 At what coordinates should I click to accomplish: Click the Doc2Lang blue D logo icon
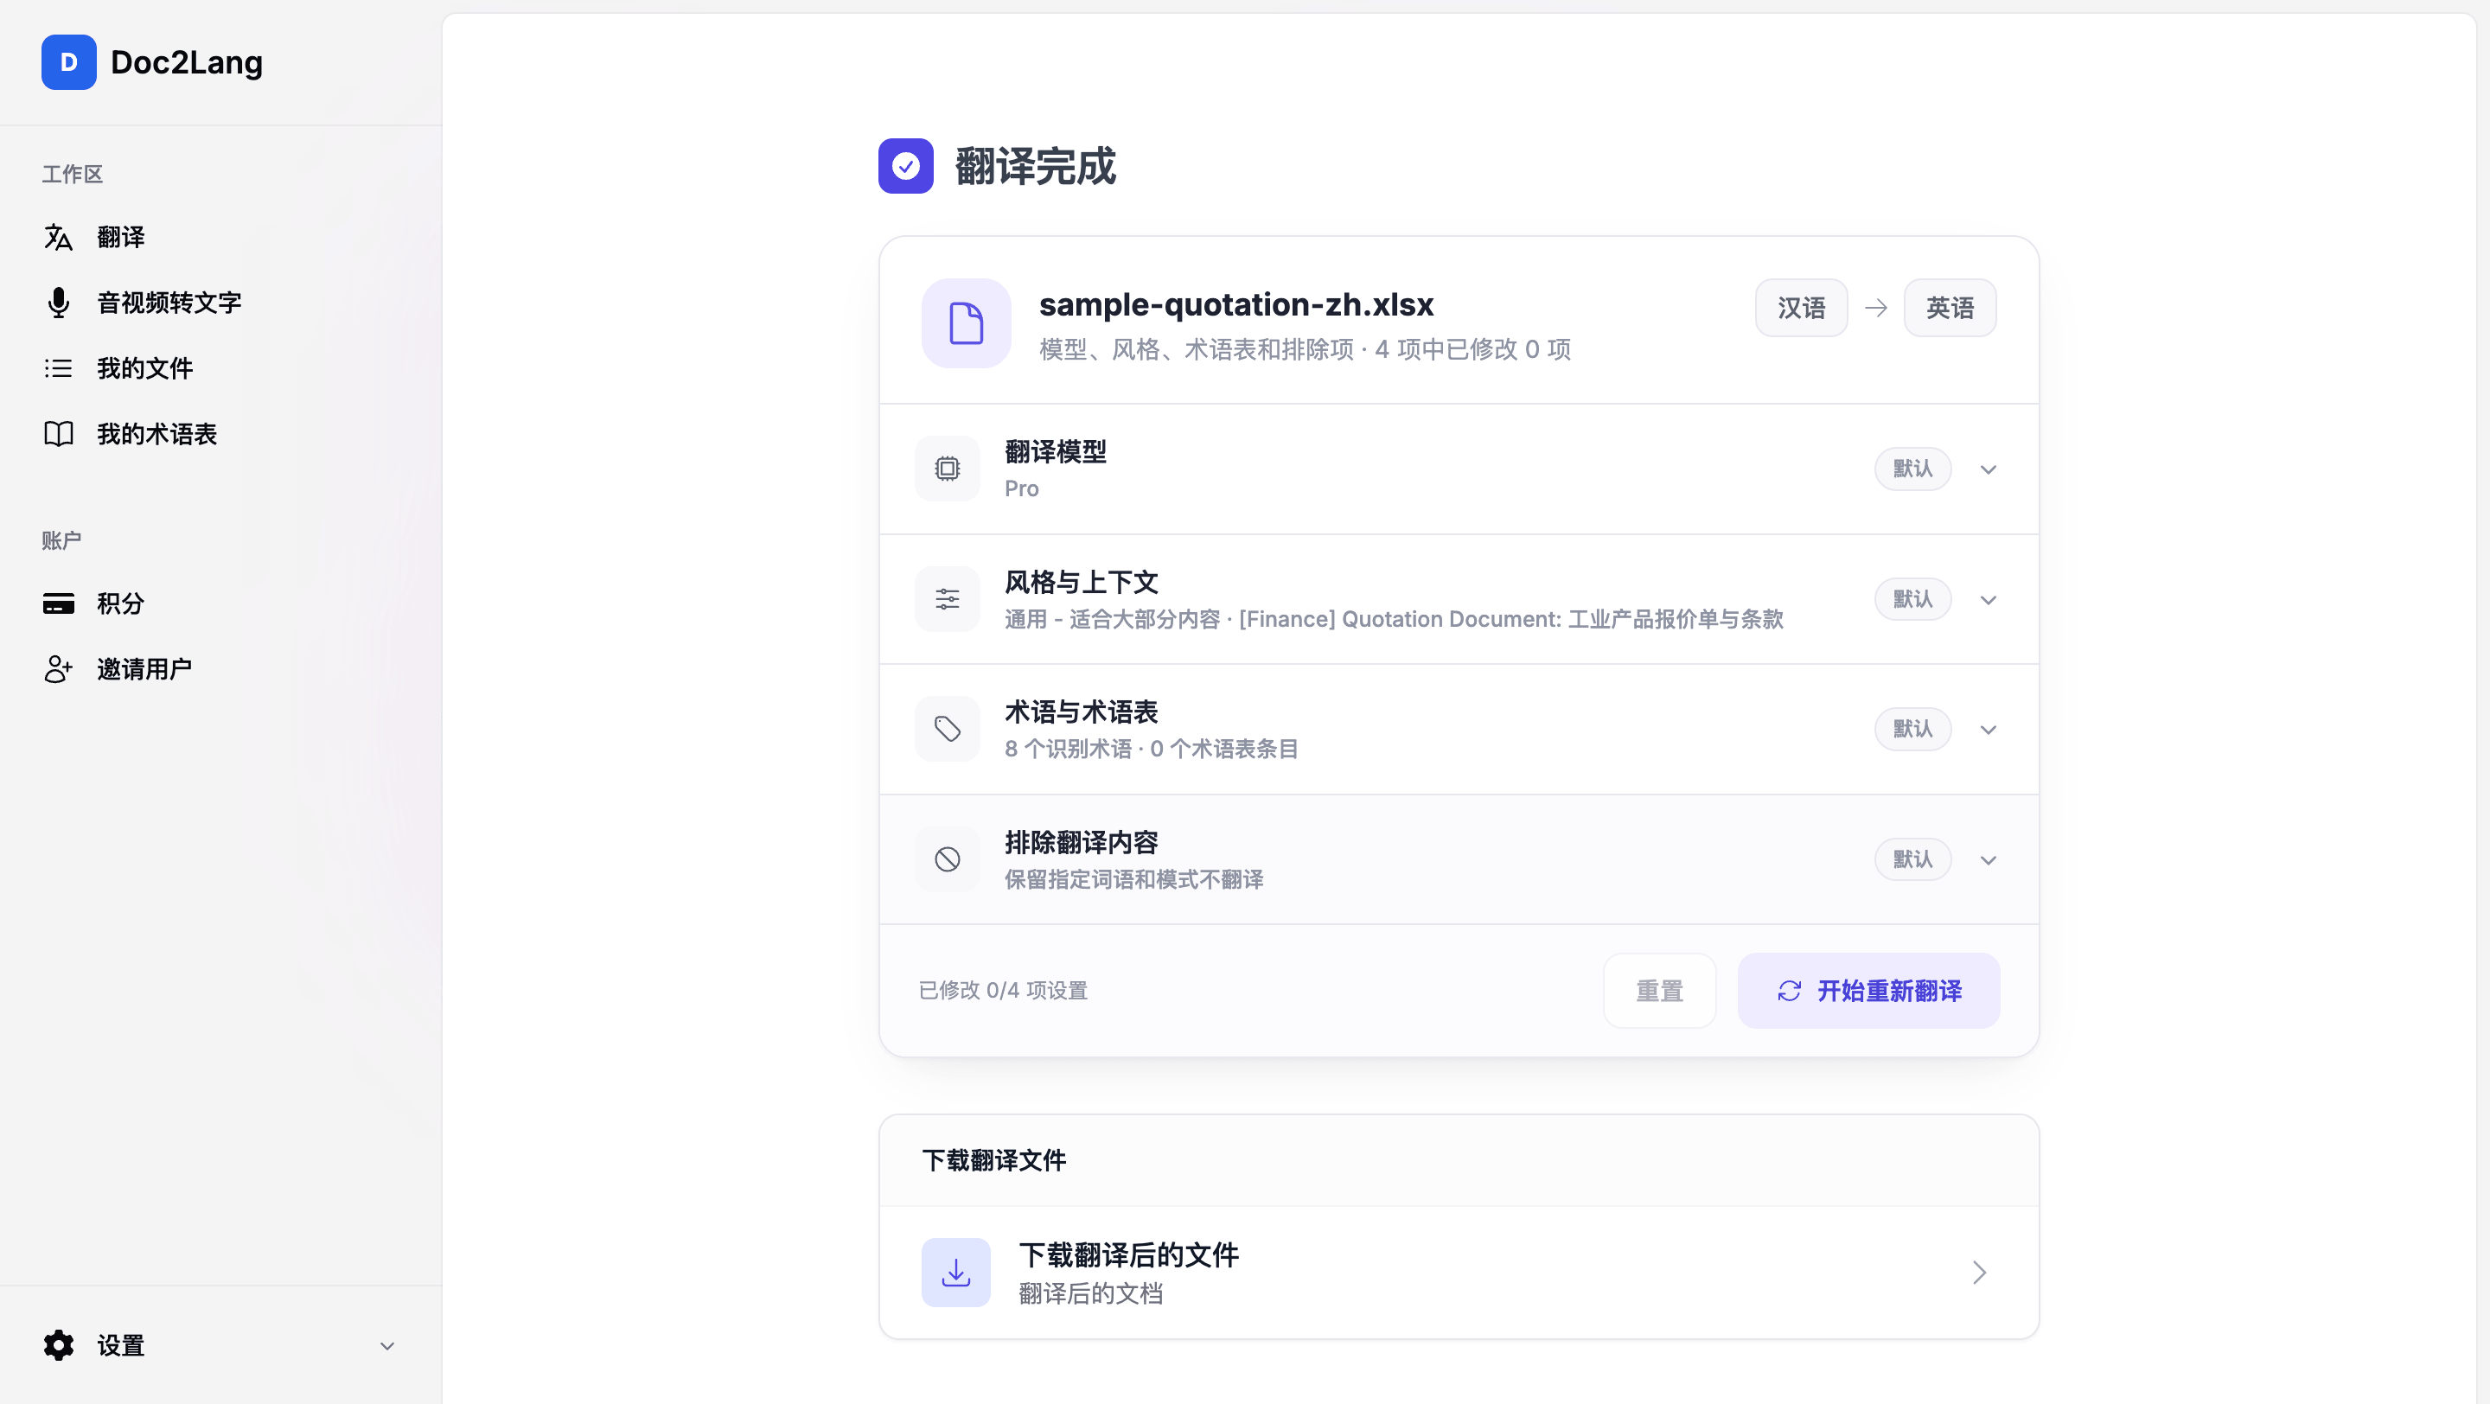tap(68, 62)
